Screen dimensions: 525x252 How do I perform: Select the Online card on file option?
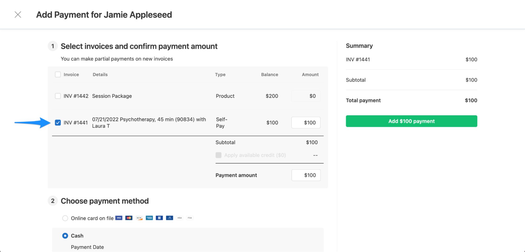pyautogui.click(x=65, y=218)
